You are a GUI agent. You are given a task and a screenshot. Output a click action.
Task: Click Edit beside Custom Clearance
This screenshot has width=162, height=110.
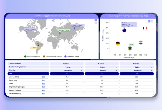coord(43,90)
